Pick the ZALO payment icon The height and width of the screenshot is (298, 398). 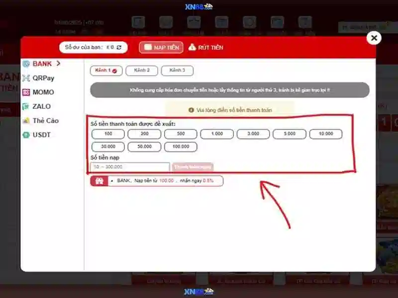click(x=26, y=106)
